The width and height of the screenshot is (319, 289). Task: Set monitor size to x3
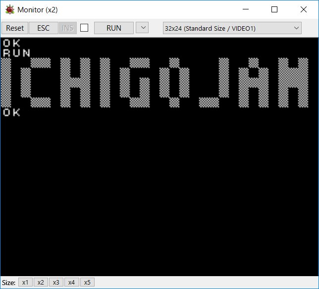(56, 282)
